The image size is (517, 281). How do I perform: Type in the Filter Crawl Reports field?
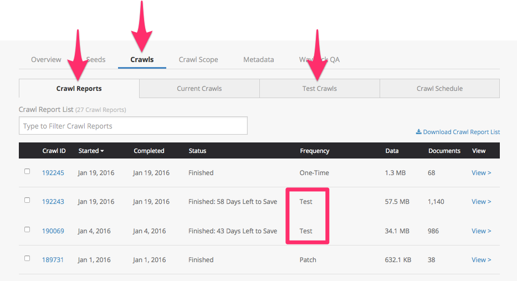click(133, 126)
